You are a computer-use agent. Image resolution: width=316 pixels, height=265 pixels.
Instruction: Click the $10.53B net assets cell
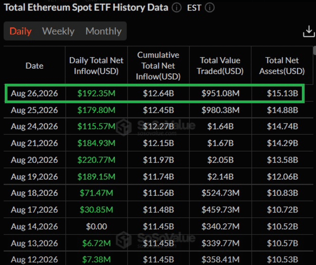(283, 260)
